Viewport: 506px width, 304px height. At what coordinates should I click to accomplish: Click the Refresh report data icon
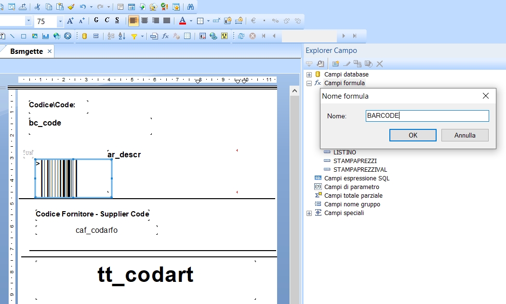(x=241, y=36)
